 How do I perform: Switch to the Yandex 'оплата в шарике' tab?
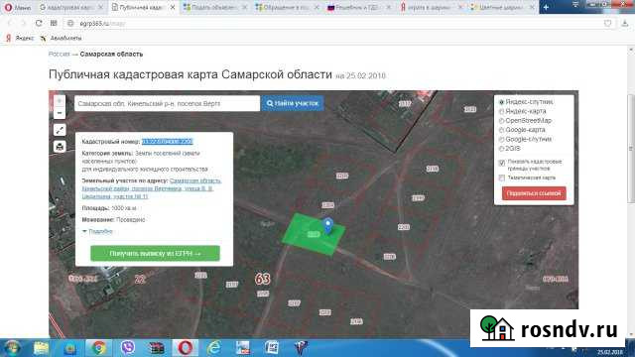tap(431, 7)
